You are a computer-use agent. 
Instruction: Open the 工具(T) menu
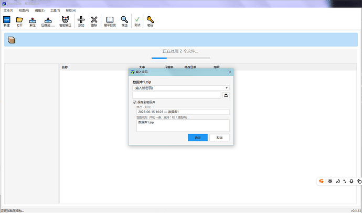(55, 10)
